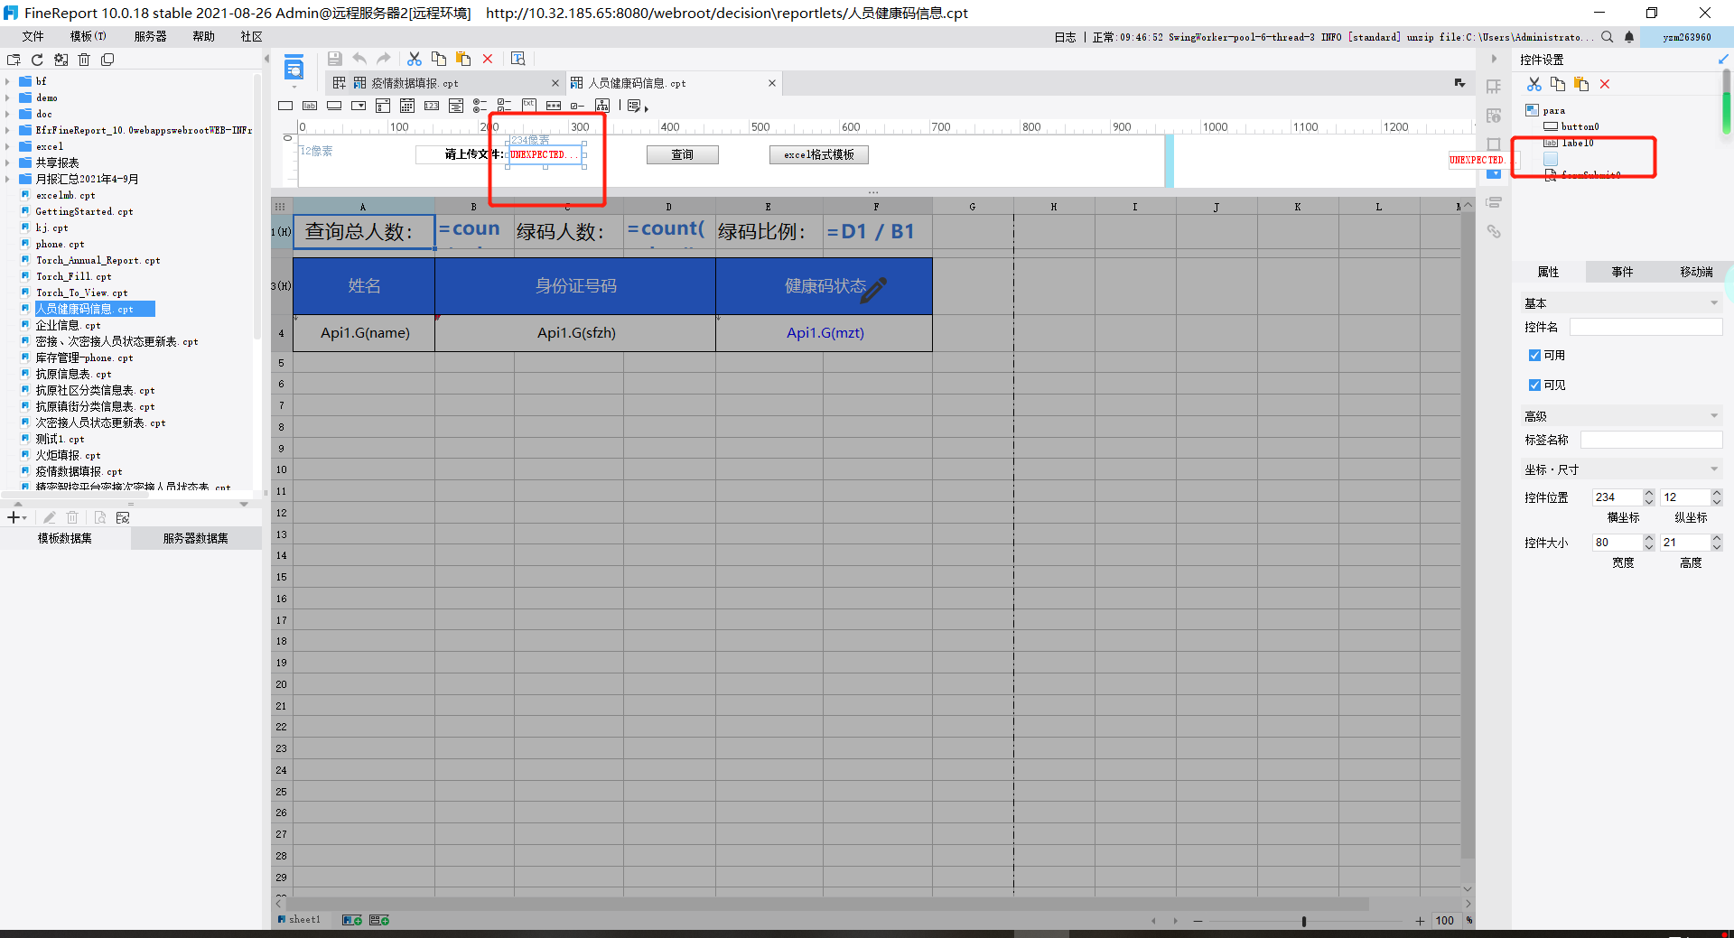The height and width of the screenshot is (938, 1734).
Task: Click the 标签名称 input field
Action: 1652,440
